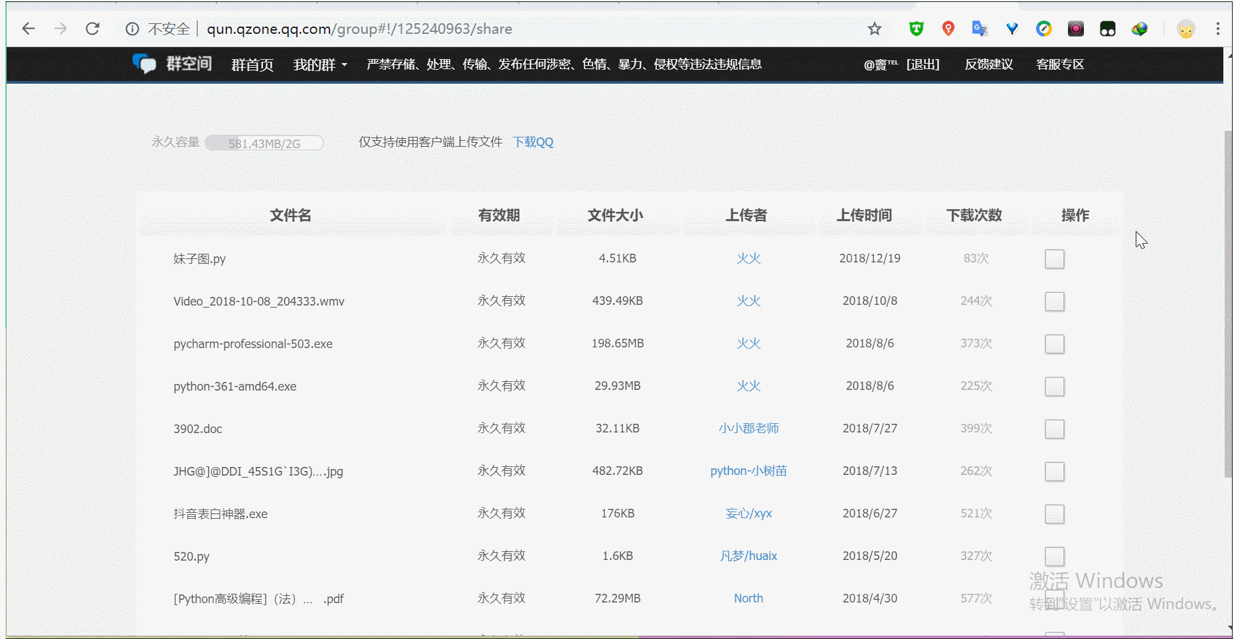Image resolution: width=1234 pixels, height=639 pixels.
Task: Open uploader 妄心/xyx profile
Action: pyautogui.click(x=749, y=513)
